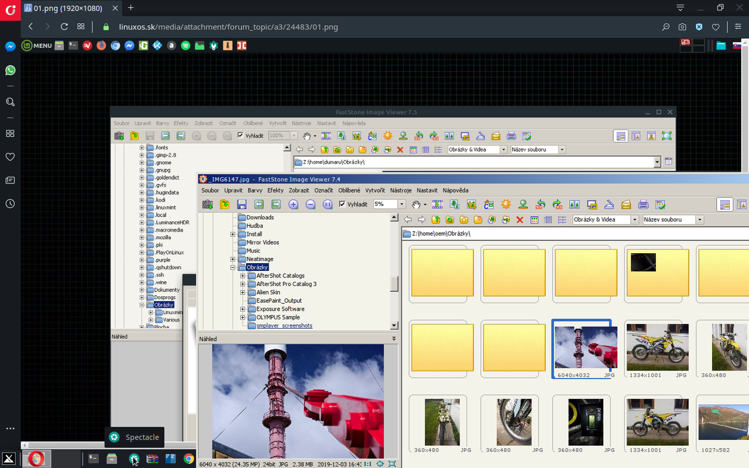Collapse the Obrázky folder in 7.4 tree

[x=233, y=267]
